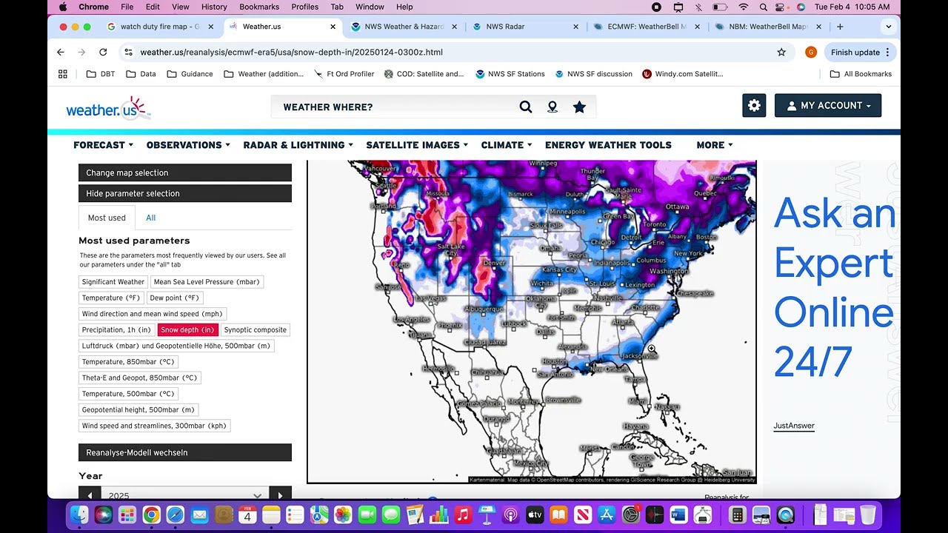Open App Store from the dock
This screenshot has height=533, width=948.
pyautogui.click(x=607, y=514)
